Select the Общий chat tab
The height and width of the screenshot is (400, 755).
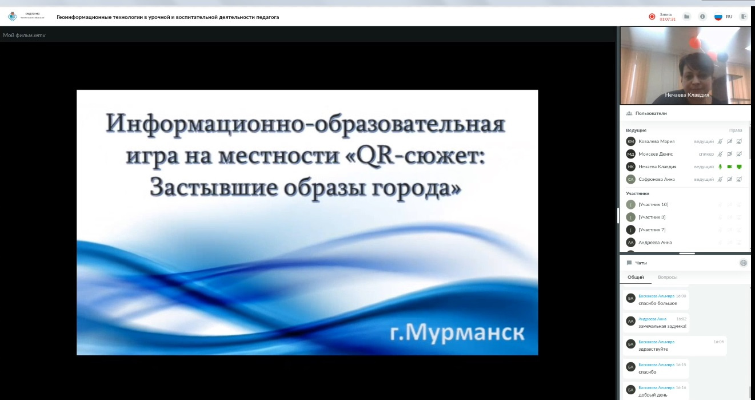point(636,278)
